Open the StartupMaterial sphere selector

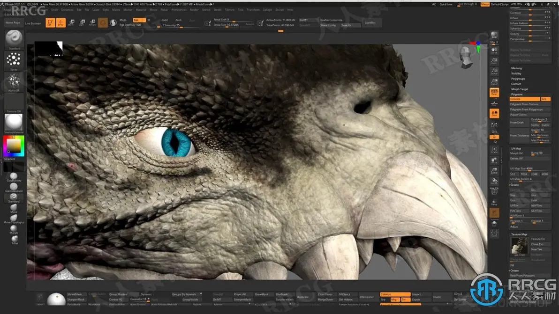tap(14, 124)
